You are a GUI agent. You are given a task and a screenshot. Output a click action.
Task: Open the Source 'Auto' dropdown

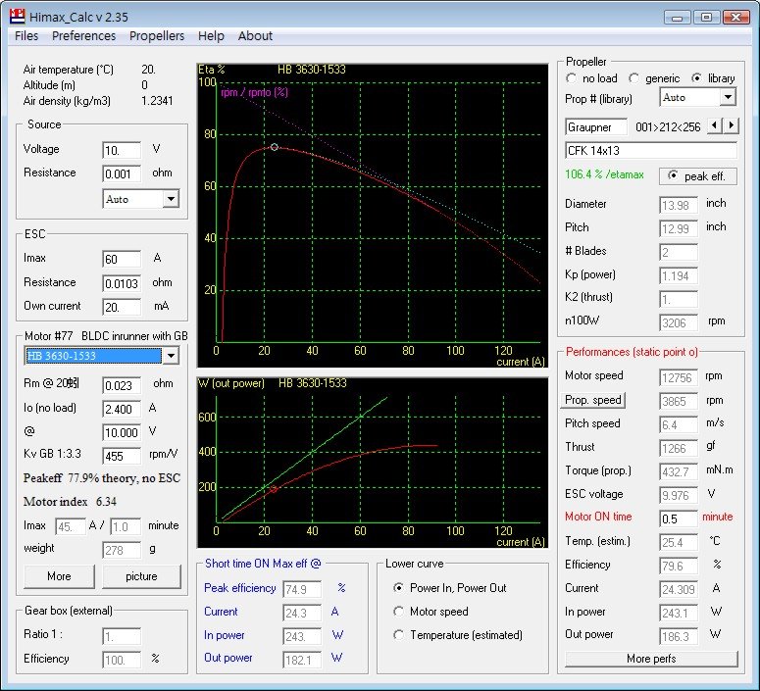[x=170, y=199]
